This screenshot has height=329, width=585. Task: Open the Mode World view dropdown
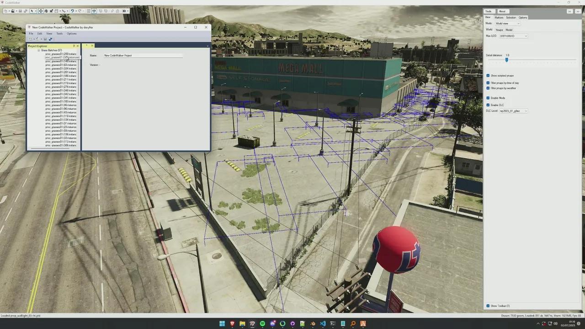pyautogui.click(x=508, y=23)
